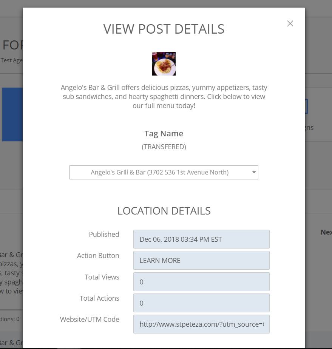Screen dimensions: 332x349
Task: Click the Published label
Action: click(104, 234)
